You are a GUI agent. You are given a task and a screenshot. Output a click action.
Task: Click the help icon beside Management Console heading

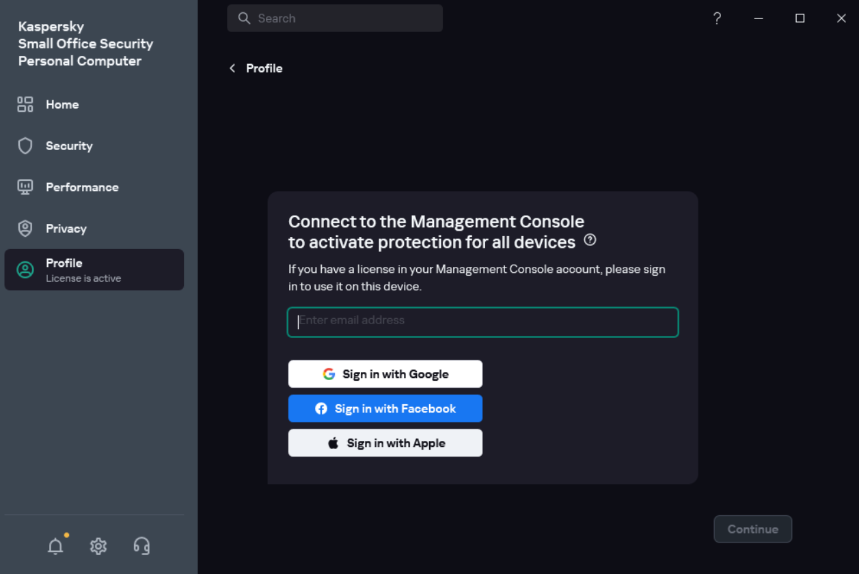click(x=590, y=240)
